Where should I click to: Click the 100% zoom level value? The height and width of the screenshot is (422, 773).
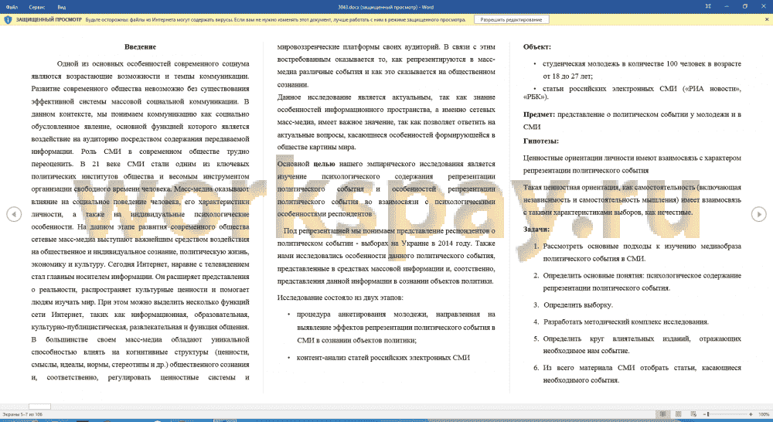764,414
